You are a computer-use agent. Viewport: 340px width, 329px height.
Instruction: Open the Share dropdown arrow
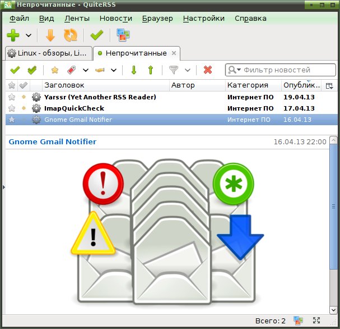click(114, 70)
